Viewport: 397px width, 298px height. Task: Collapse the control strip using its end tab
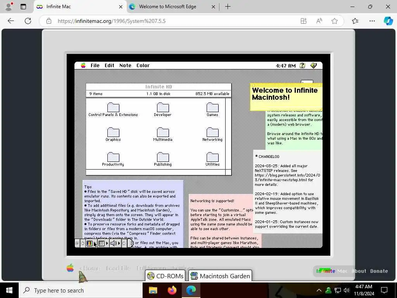click(131, 244)
